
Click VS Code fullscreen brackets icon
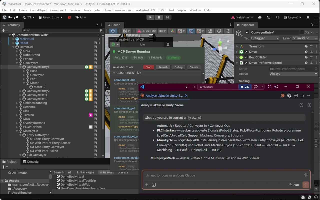click(270, 87)
